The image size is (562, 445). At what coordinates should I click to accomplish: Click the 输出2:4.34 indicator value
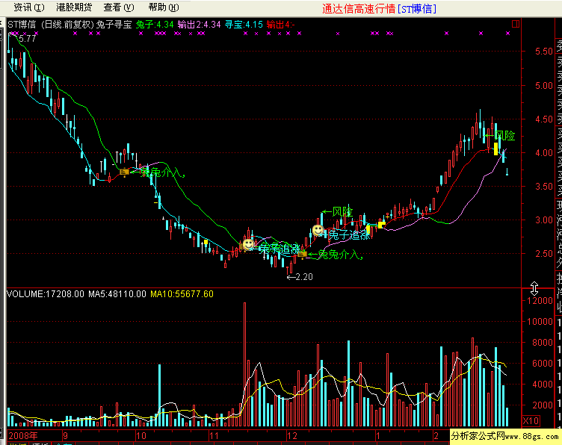pyautogui.click(x=199, y=25)
